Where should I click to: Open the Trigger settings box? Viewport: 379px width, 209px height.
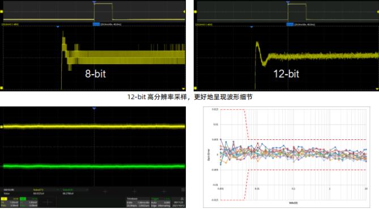click(x=161, y=202)
